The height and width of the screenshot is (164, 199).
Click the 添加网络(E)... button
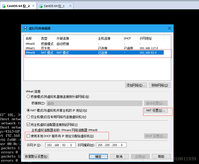click(x=136, y=85)
